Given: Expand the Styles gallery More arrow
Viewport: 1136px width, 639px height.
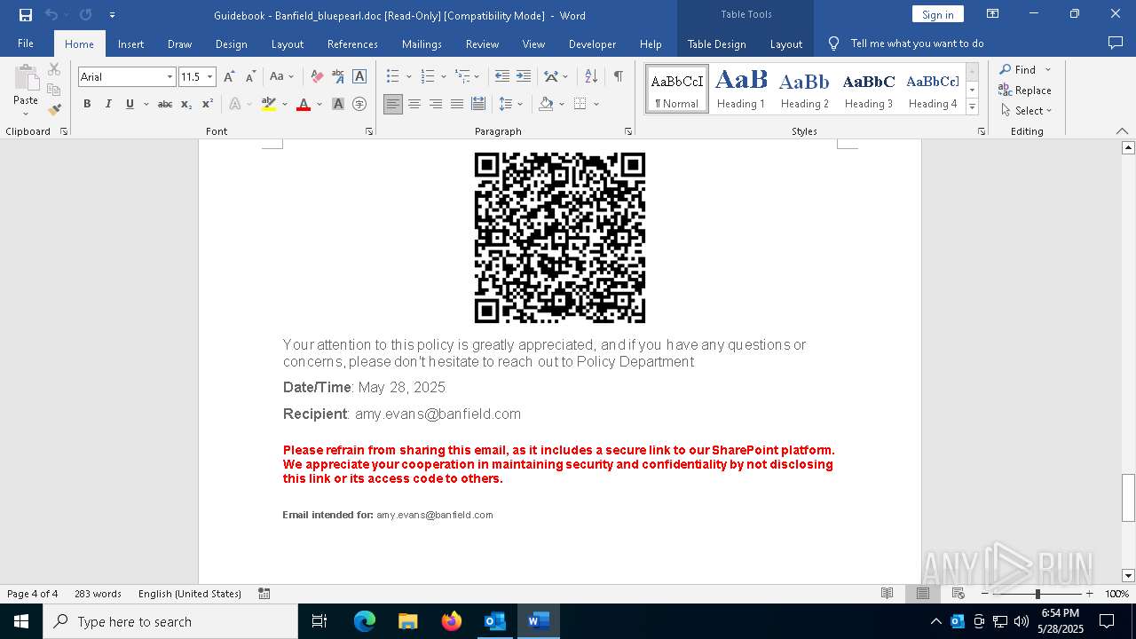Looking at the screenshot, I should [972, 107].
